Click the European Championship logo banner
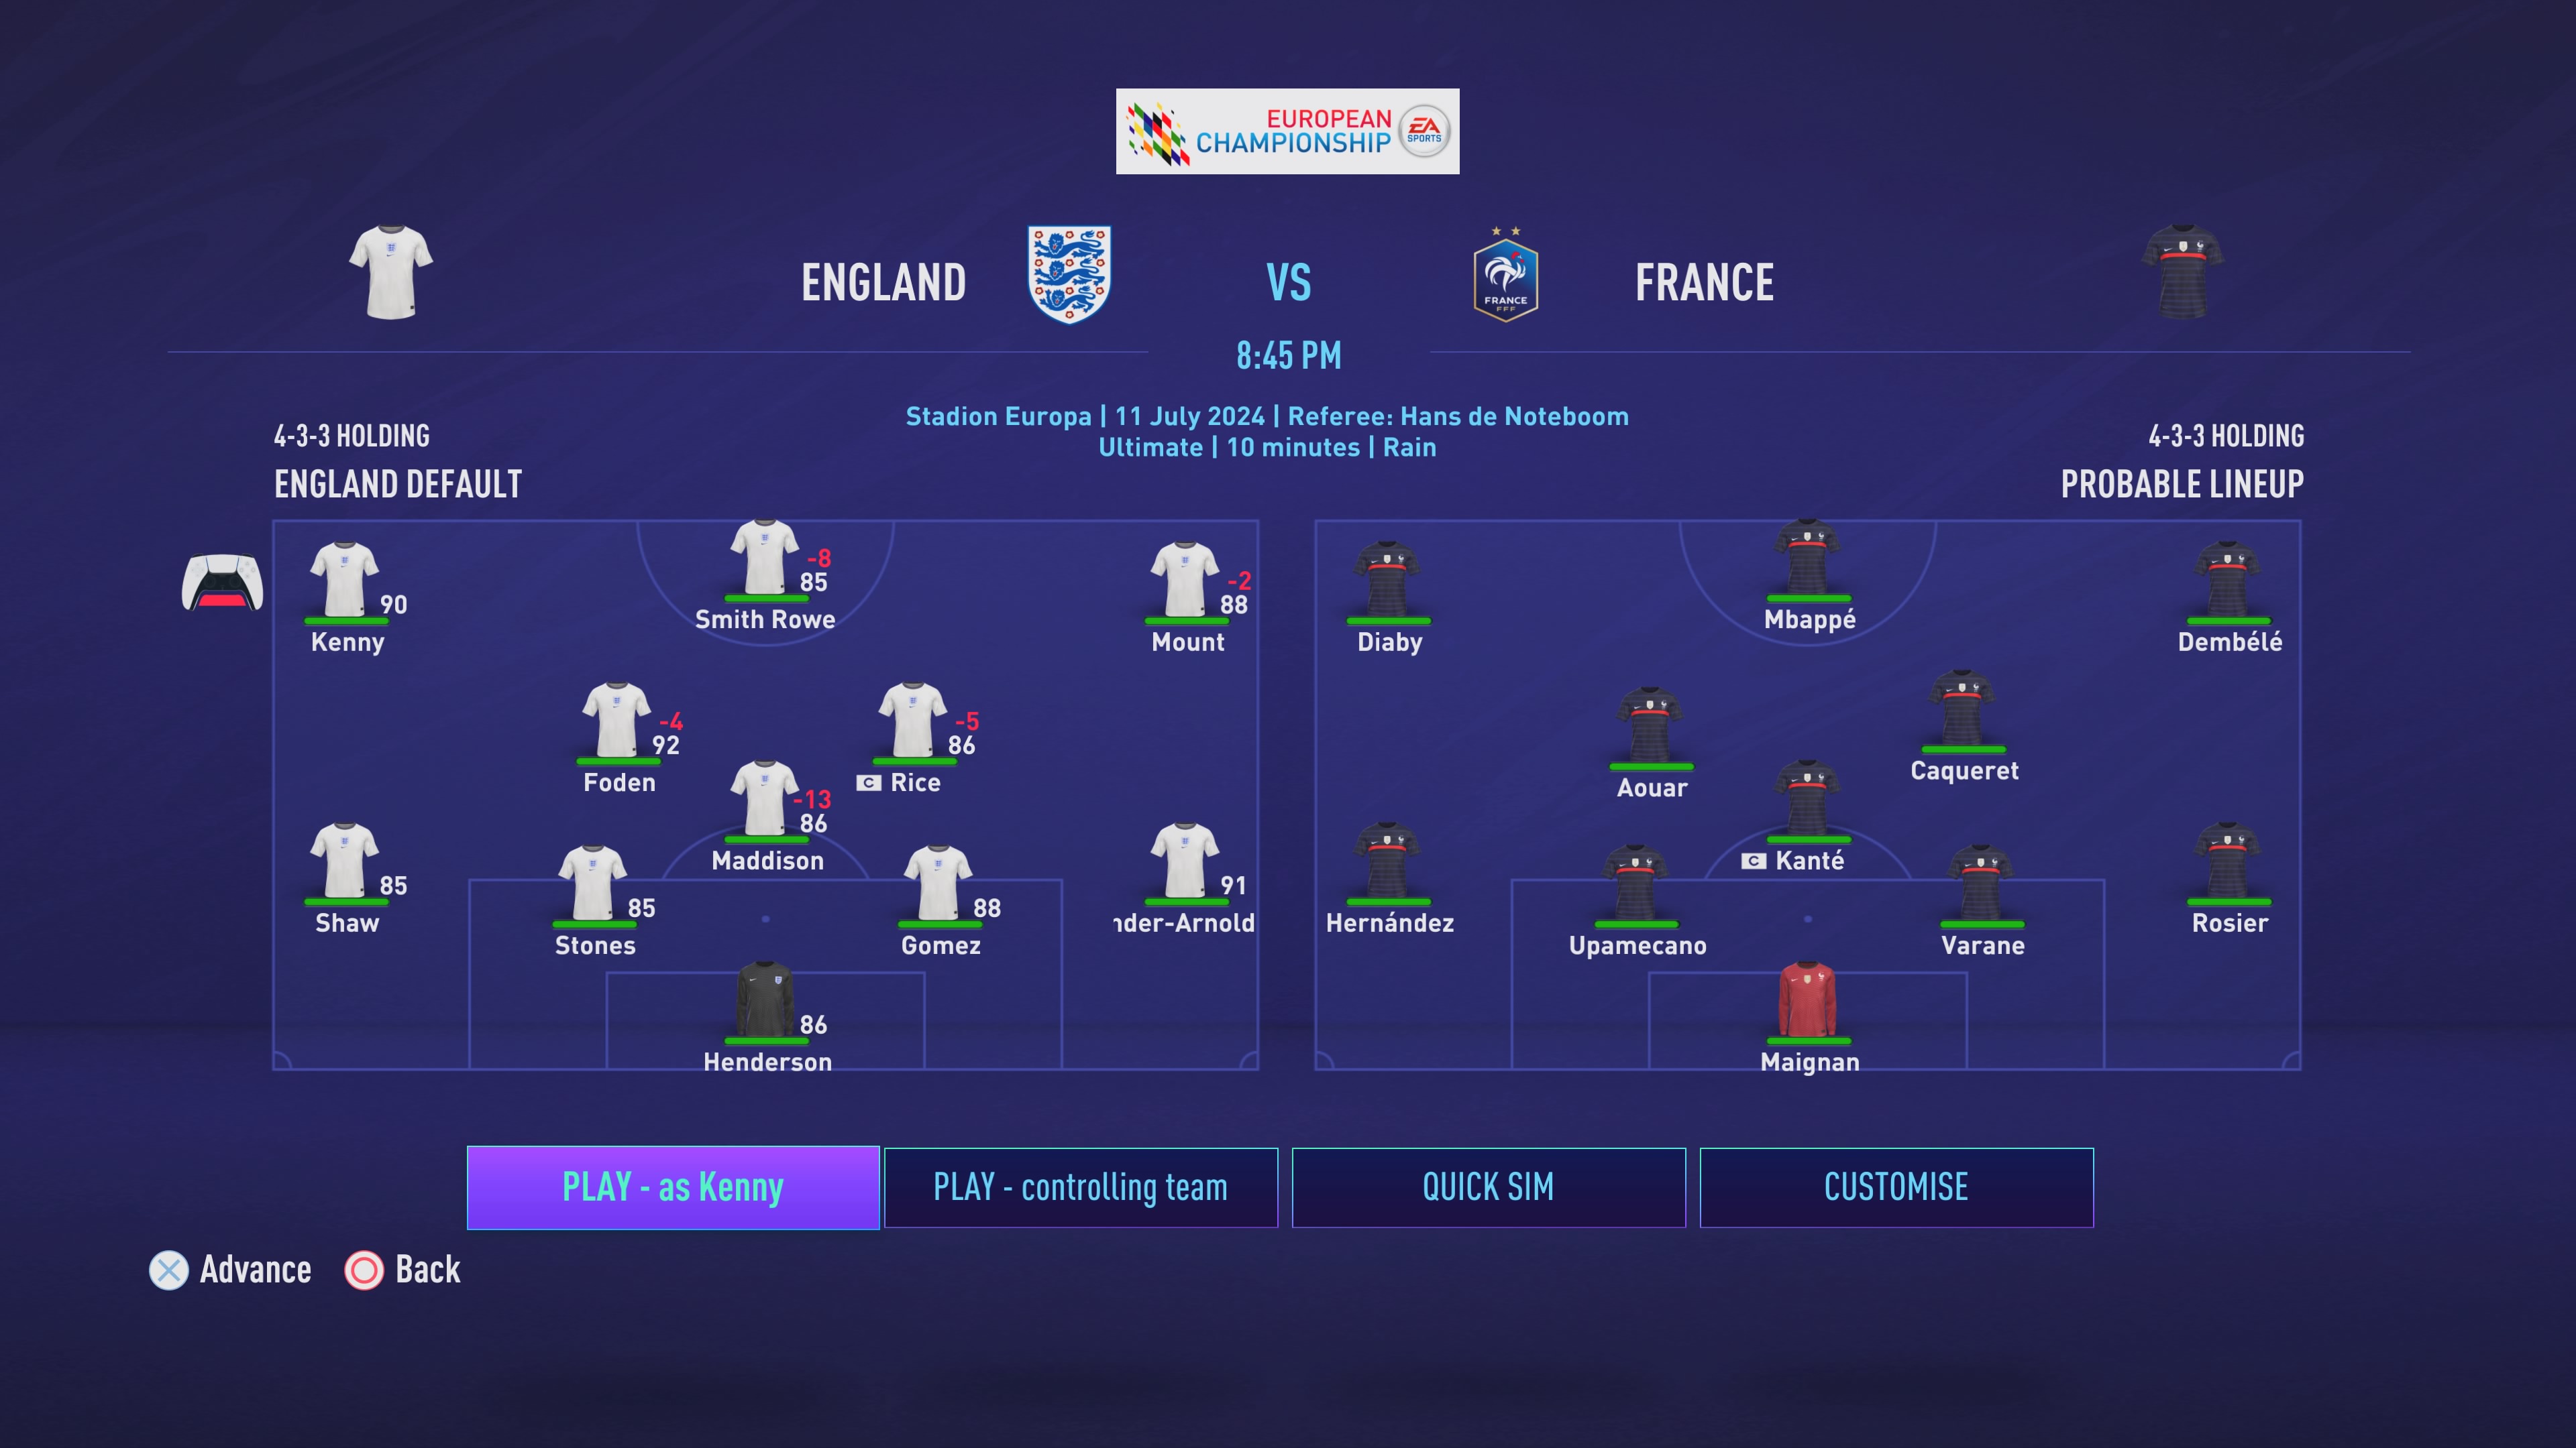 pyautogui.click(x=1287, y=131)
